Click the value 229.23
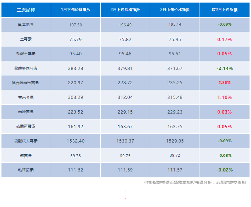 (175, 112)
